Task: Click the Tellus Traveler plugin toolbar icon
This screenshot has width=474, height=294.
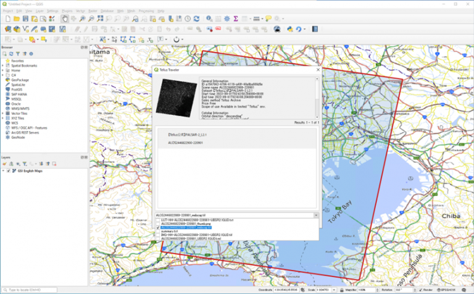Action: coord(277,29)
